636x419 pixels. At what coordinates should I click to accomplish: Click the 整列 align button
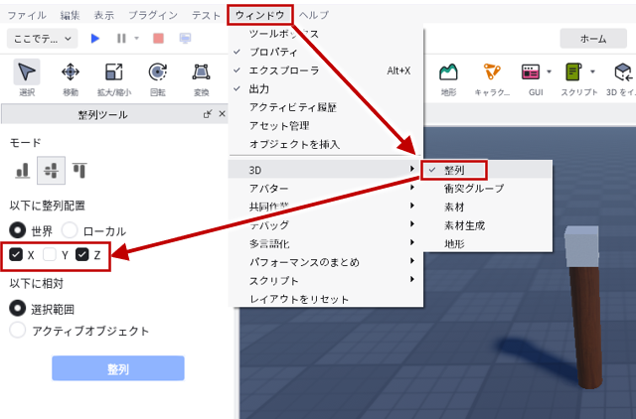tap(118, 368)
